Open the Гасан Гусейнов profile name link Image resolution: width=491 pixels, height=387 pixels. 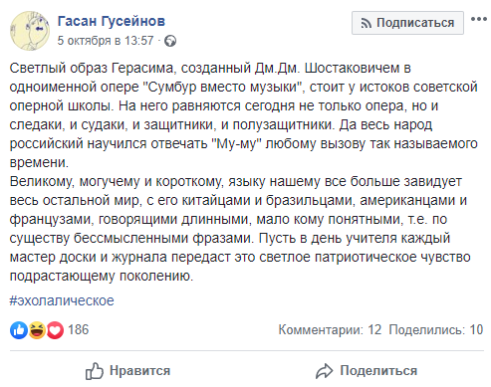pos(112,21)
